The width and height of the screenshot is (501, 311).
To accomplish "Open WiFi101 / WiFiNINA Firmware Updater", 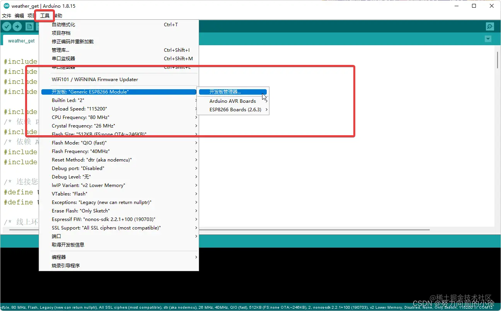I will (x=119, y=79).
